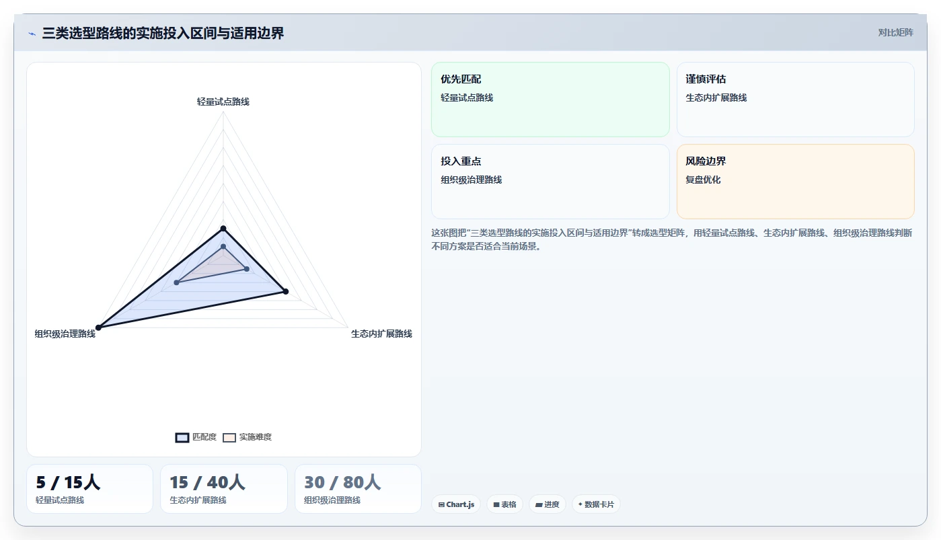Click the 5 / 15人 stat card
The width and height of the screenshot is (941, 540).
click(89, 489)
